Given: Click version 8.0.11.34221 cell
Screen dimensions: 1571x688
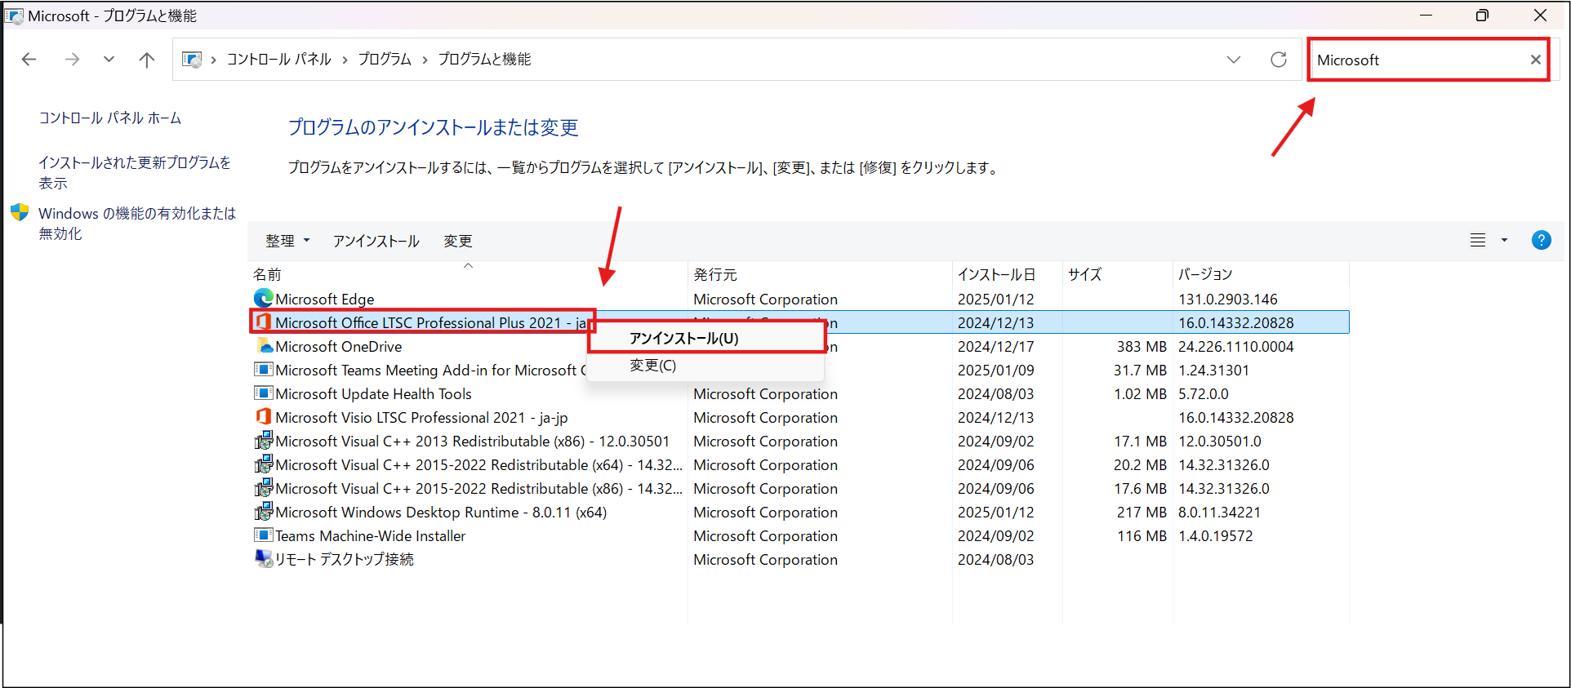Looking at the screenshot, I should coord(1219,513).
